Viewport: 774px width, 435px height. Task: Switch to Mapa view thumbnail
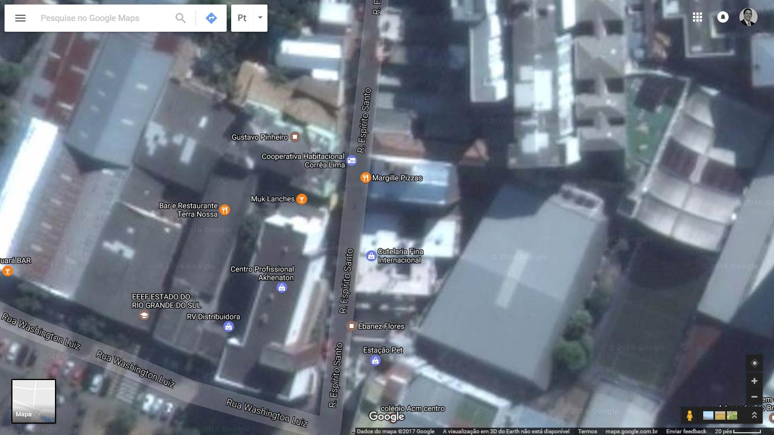(x=34, y=402)
